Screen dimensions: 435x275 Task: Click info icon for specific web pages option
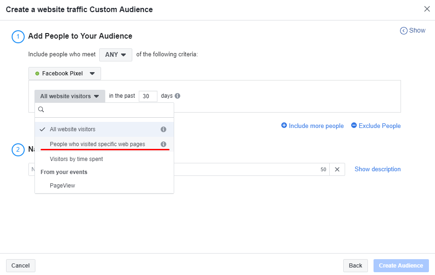tap(163, 144)
